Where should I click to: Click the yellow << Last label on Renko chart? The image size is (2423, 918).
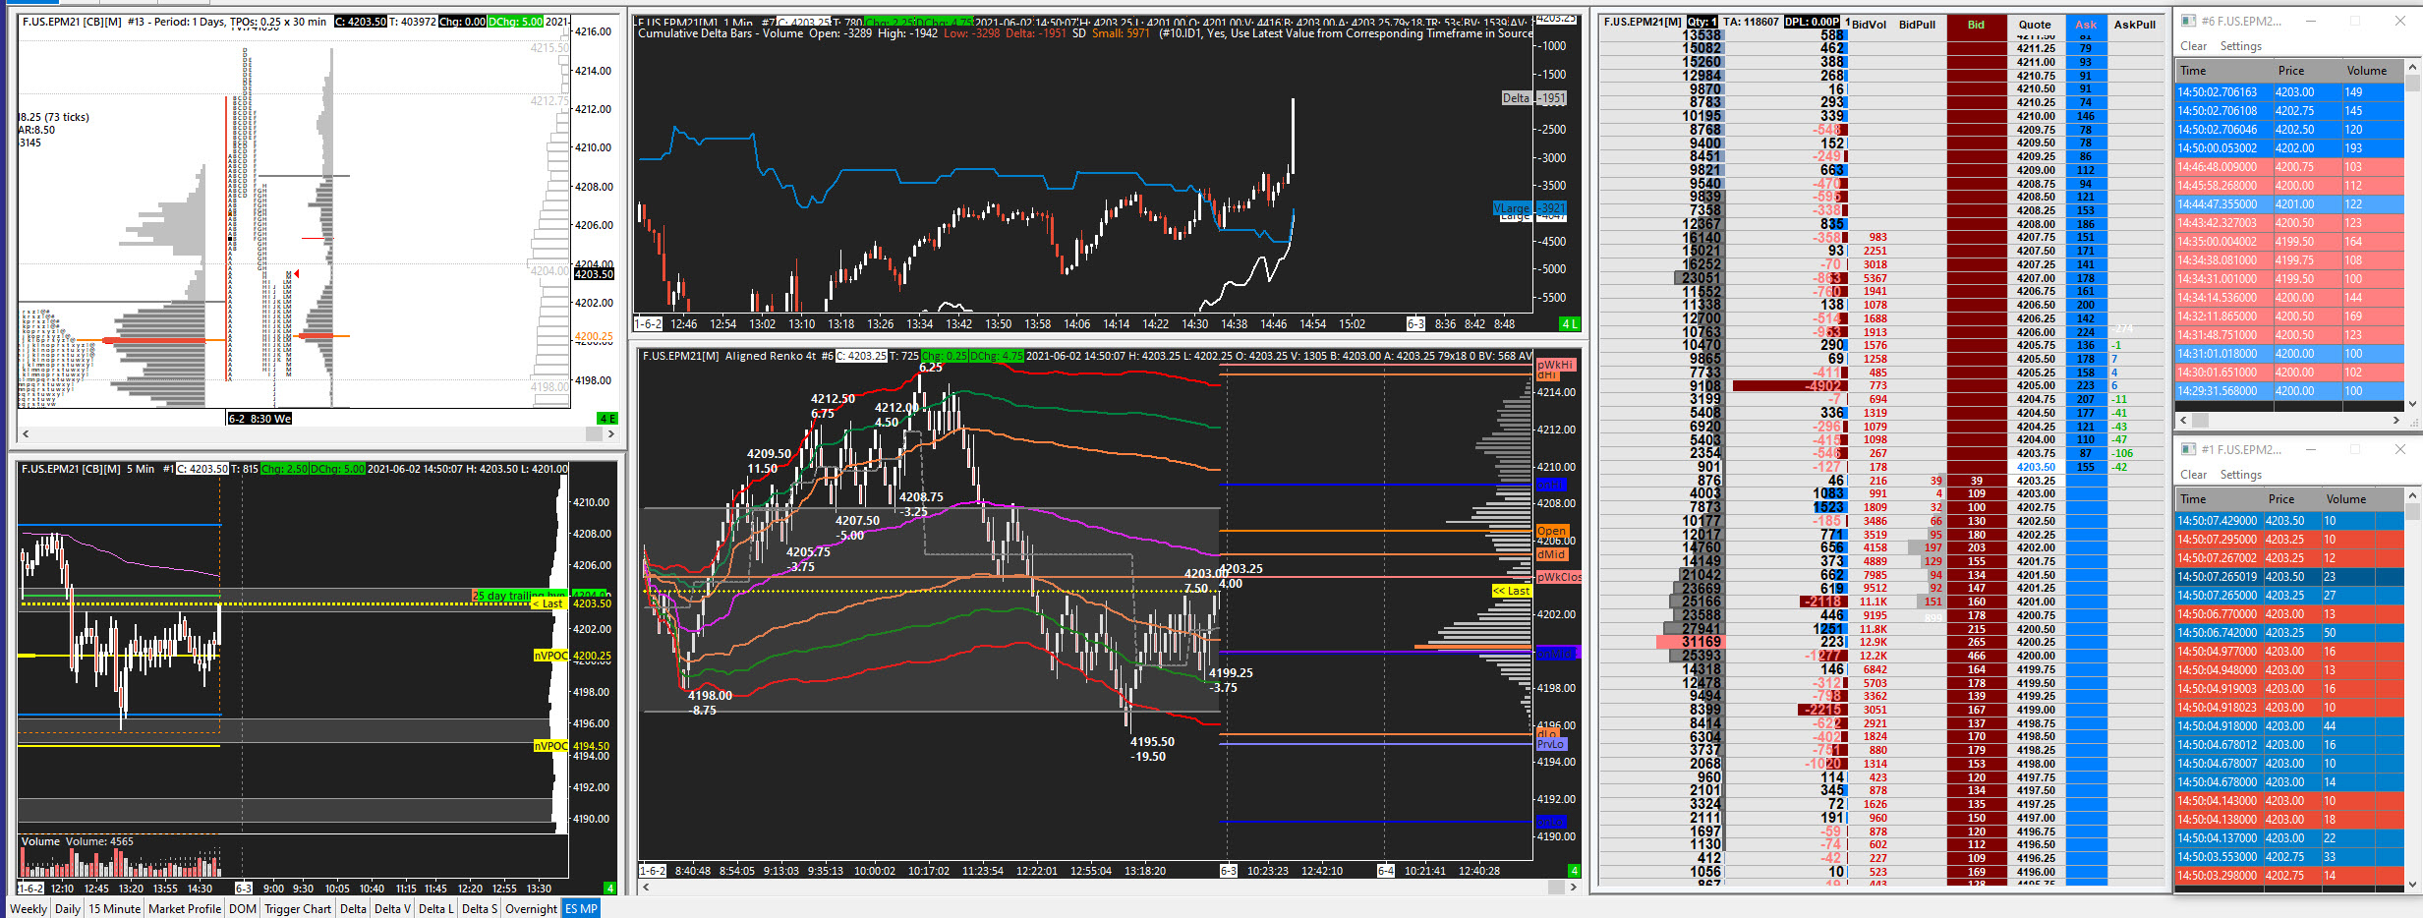[x=1512, y=591]
